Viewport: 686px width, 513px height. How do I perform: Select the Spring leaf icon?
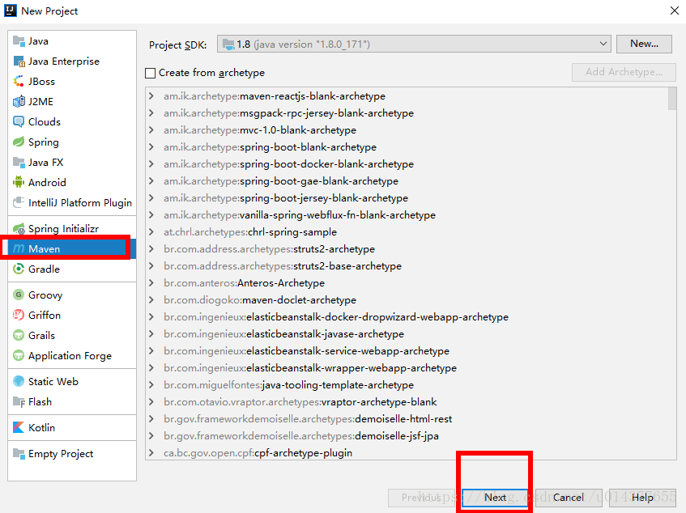click(x=19, y=142)
